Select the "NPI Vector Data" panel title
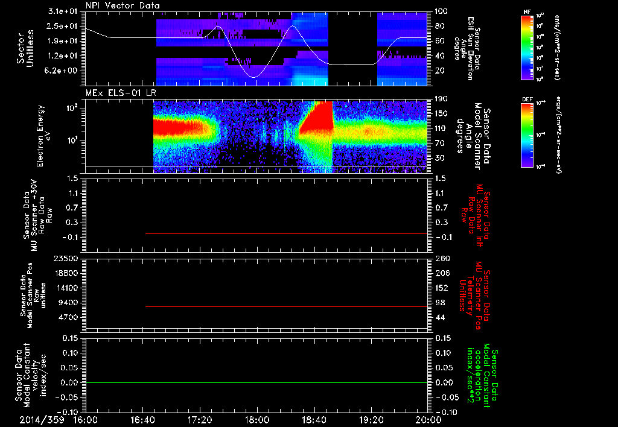The height and width of the screenshot is (427, 618). pyautogui.click(x=123, y=5)
